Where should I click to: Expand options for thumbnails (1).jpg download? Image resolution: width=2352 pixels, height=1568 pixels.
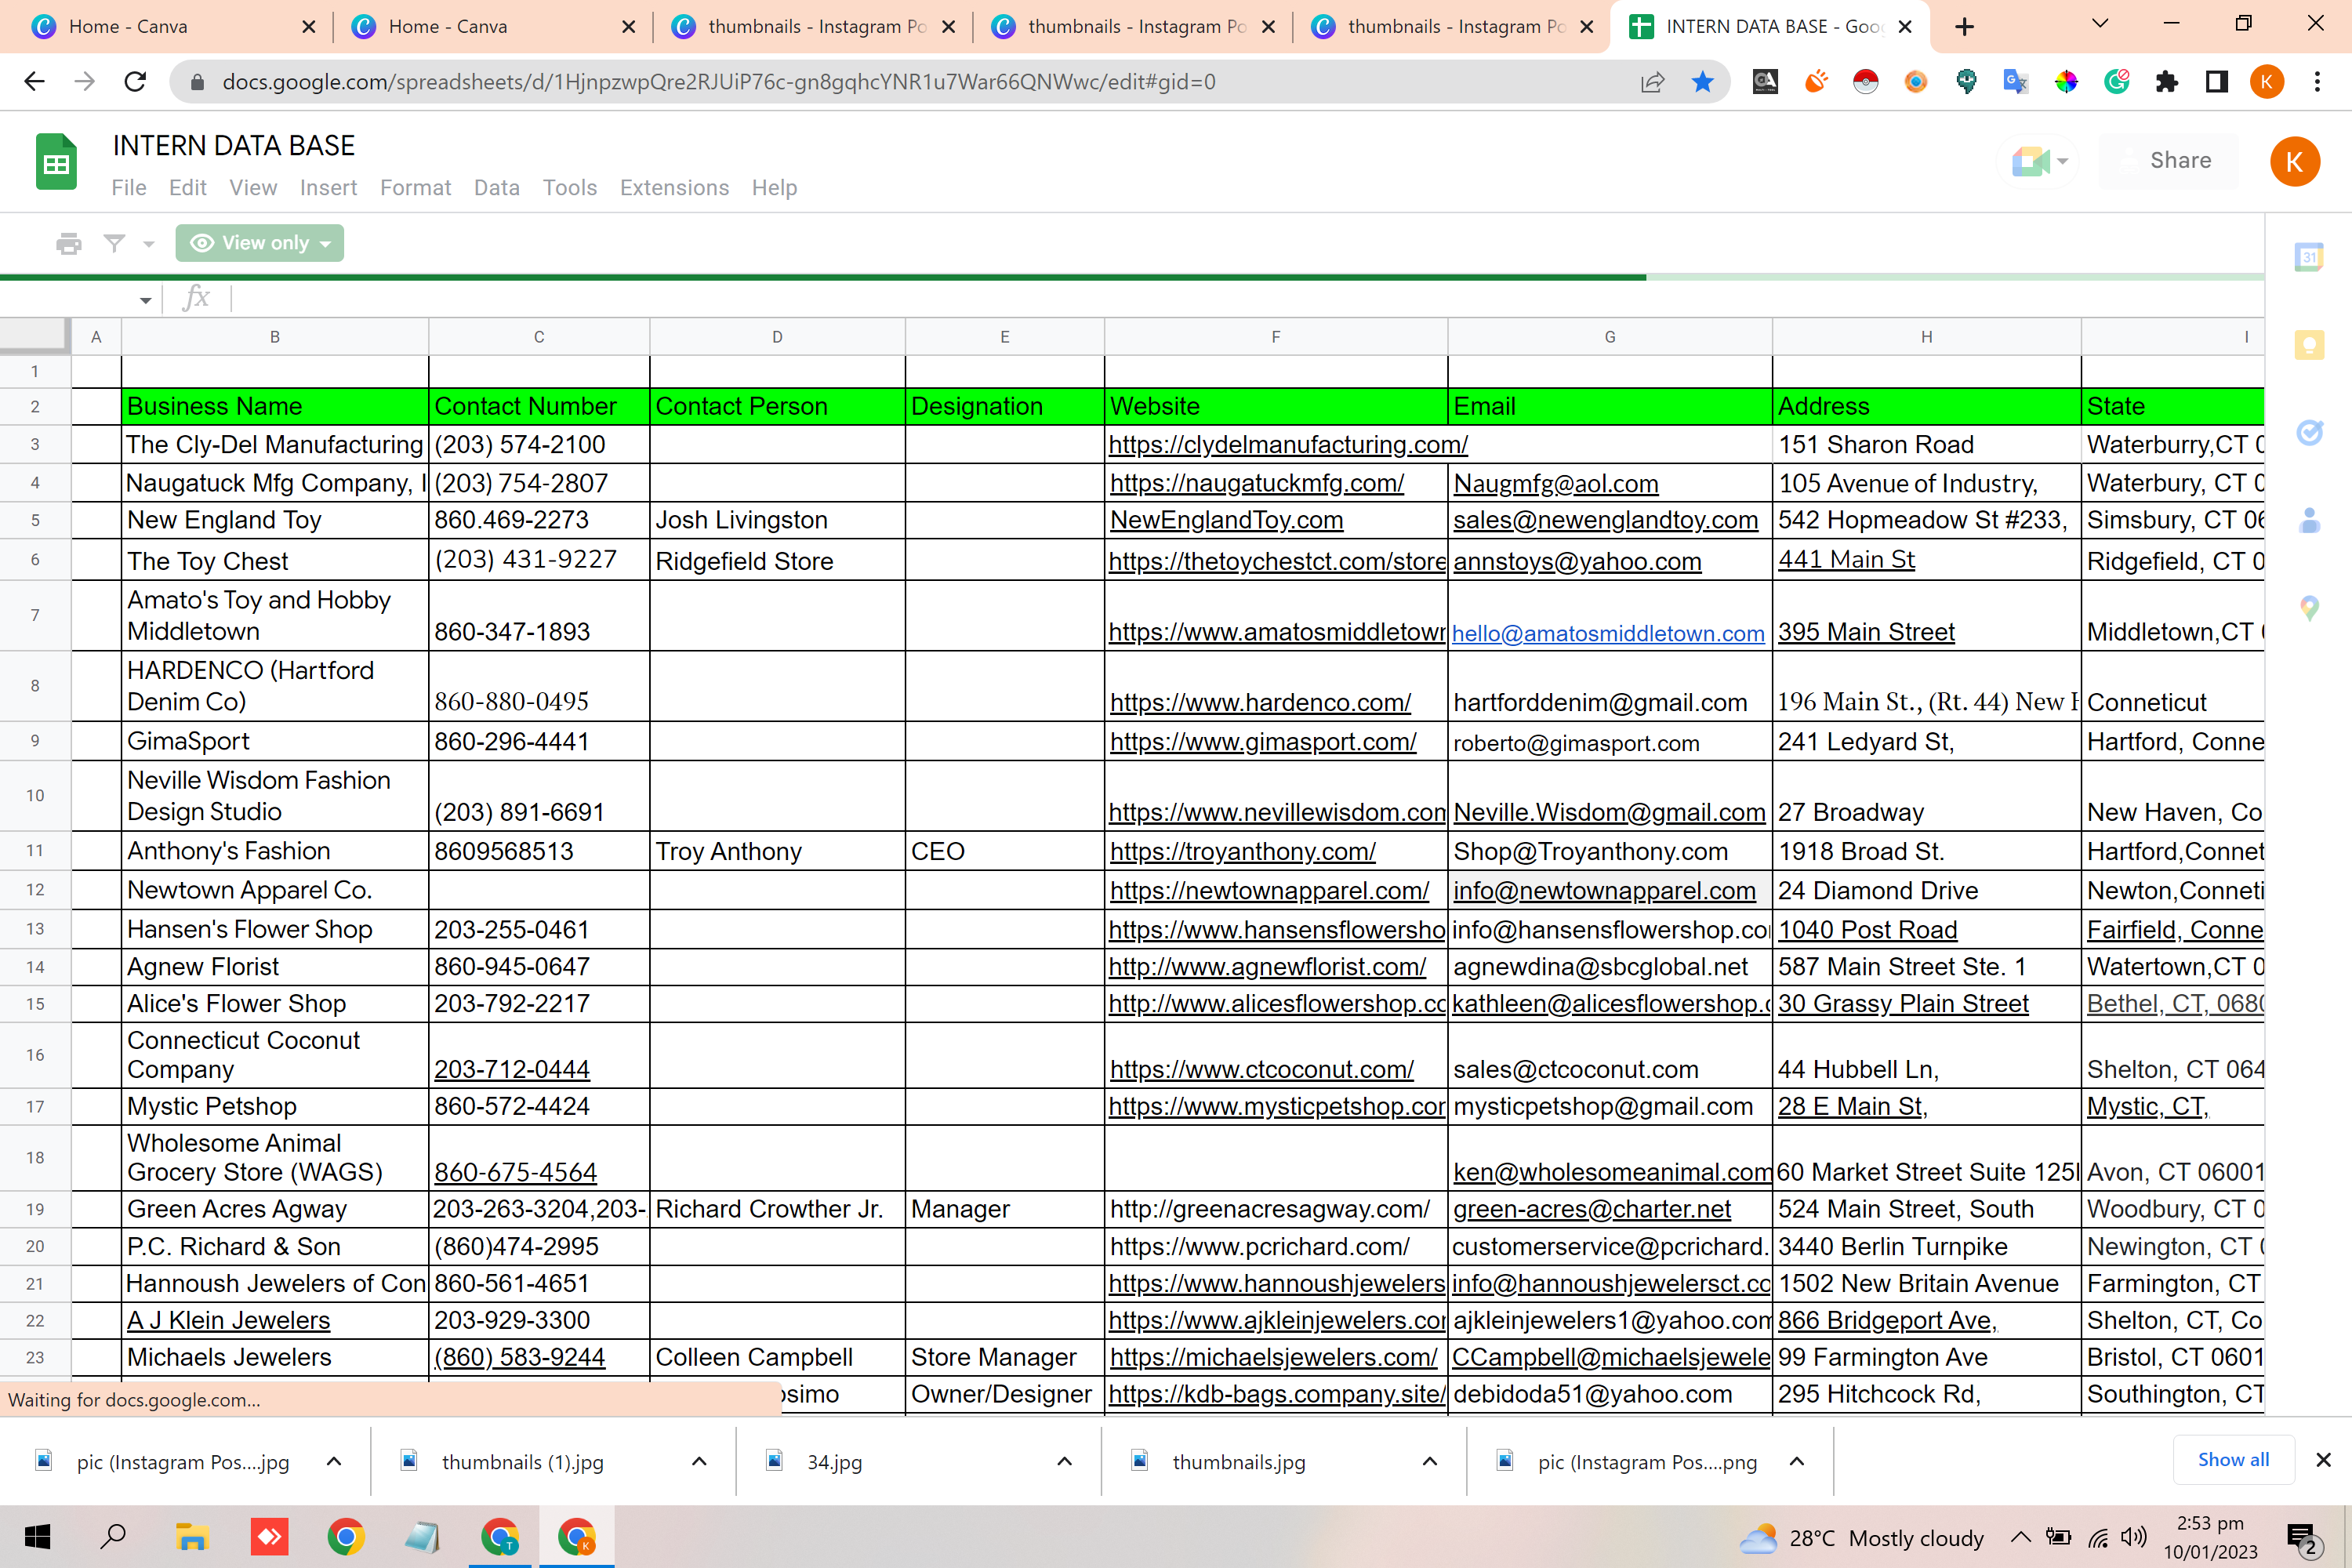[699, 1462]
